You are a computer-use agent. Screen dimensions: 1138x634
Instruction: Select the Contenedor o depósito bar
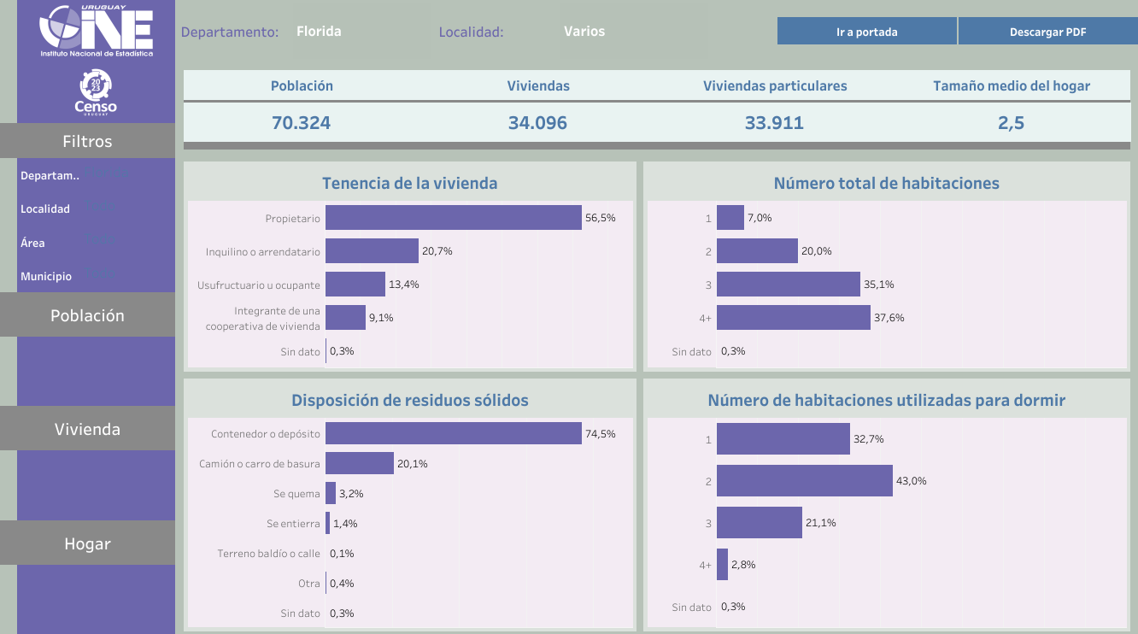pyautogui.click(x=453, y=433)
